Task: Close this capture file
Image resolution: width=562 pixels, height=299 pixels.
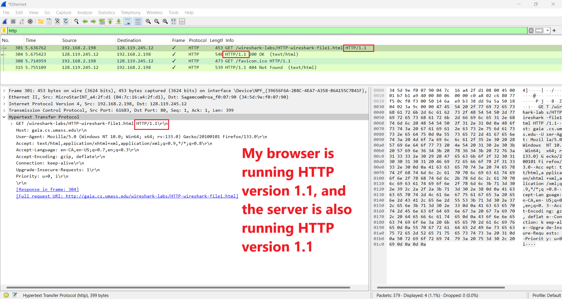Action: point(57,21)
